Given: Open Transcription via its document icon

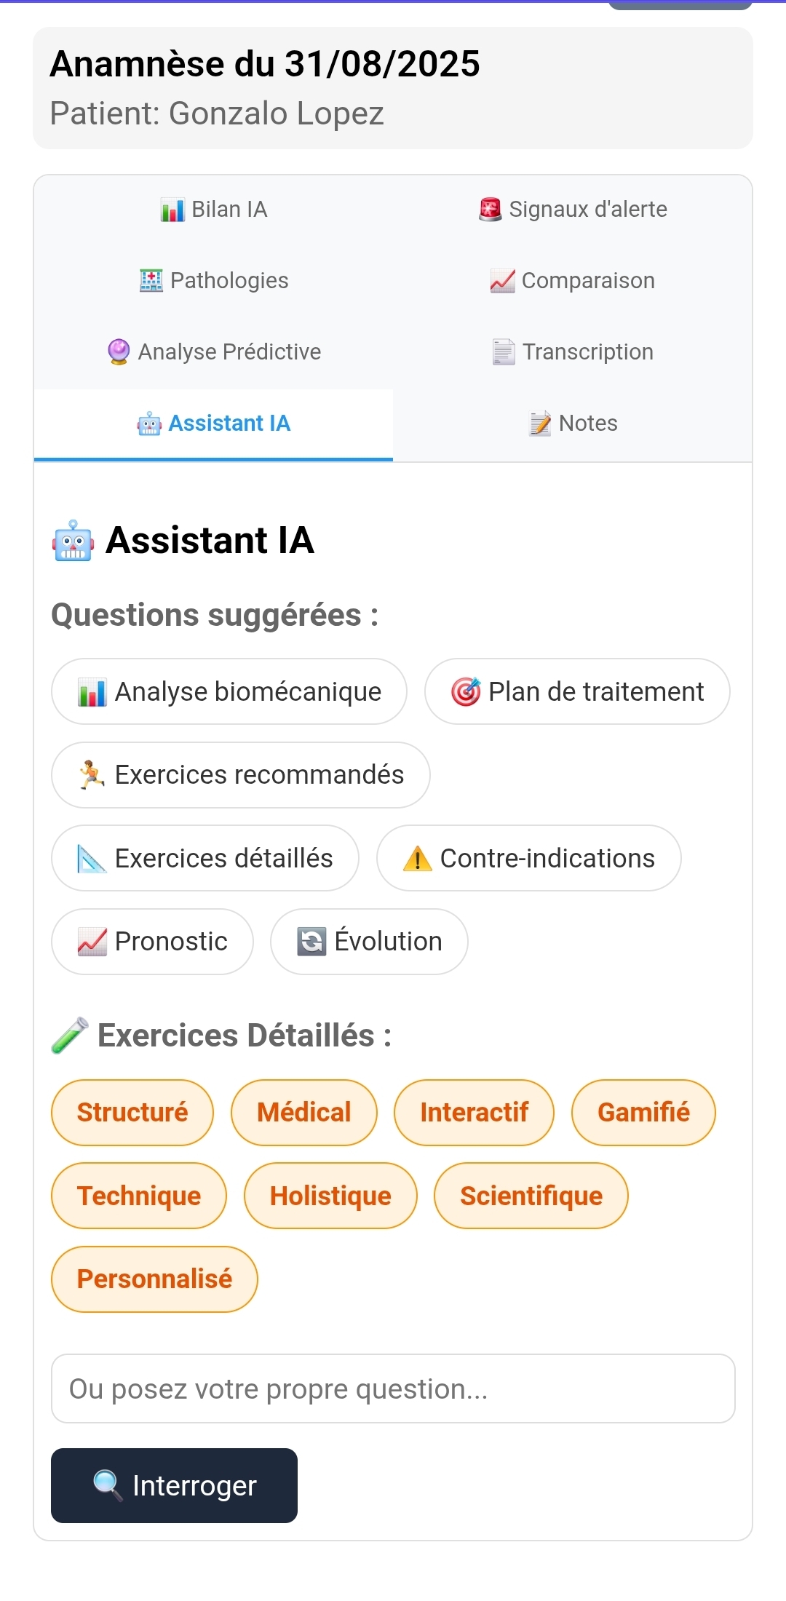Looking at the screenshot, I should click(x=504, y=351).
